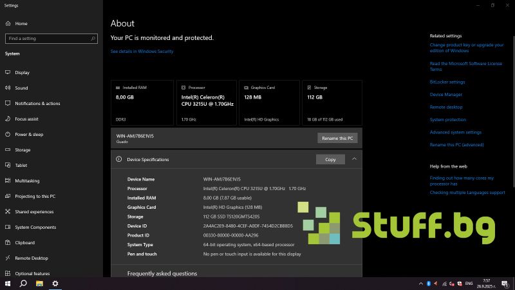Click the Find a setting search box
Image resolution: width=515 pixels, height=290 pixels.
click(50, 39)
